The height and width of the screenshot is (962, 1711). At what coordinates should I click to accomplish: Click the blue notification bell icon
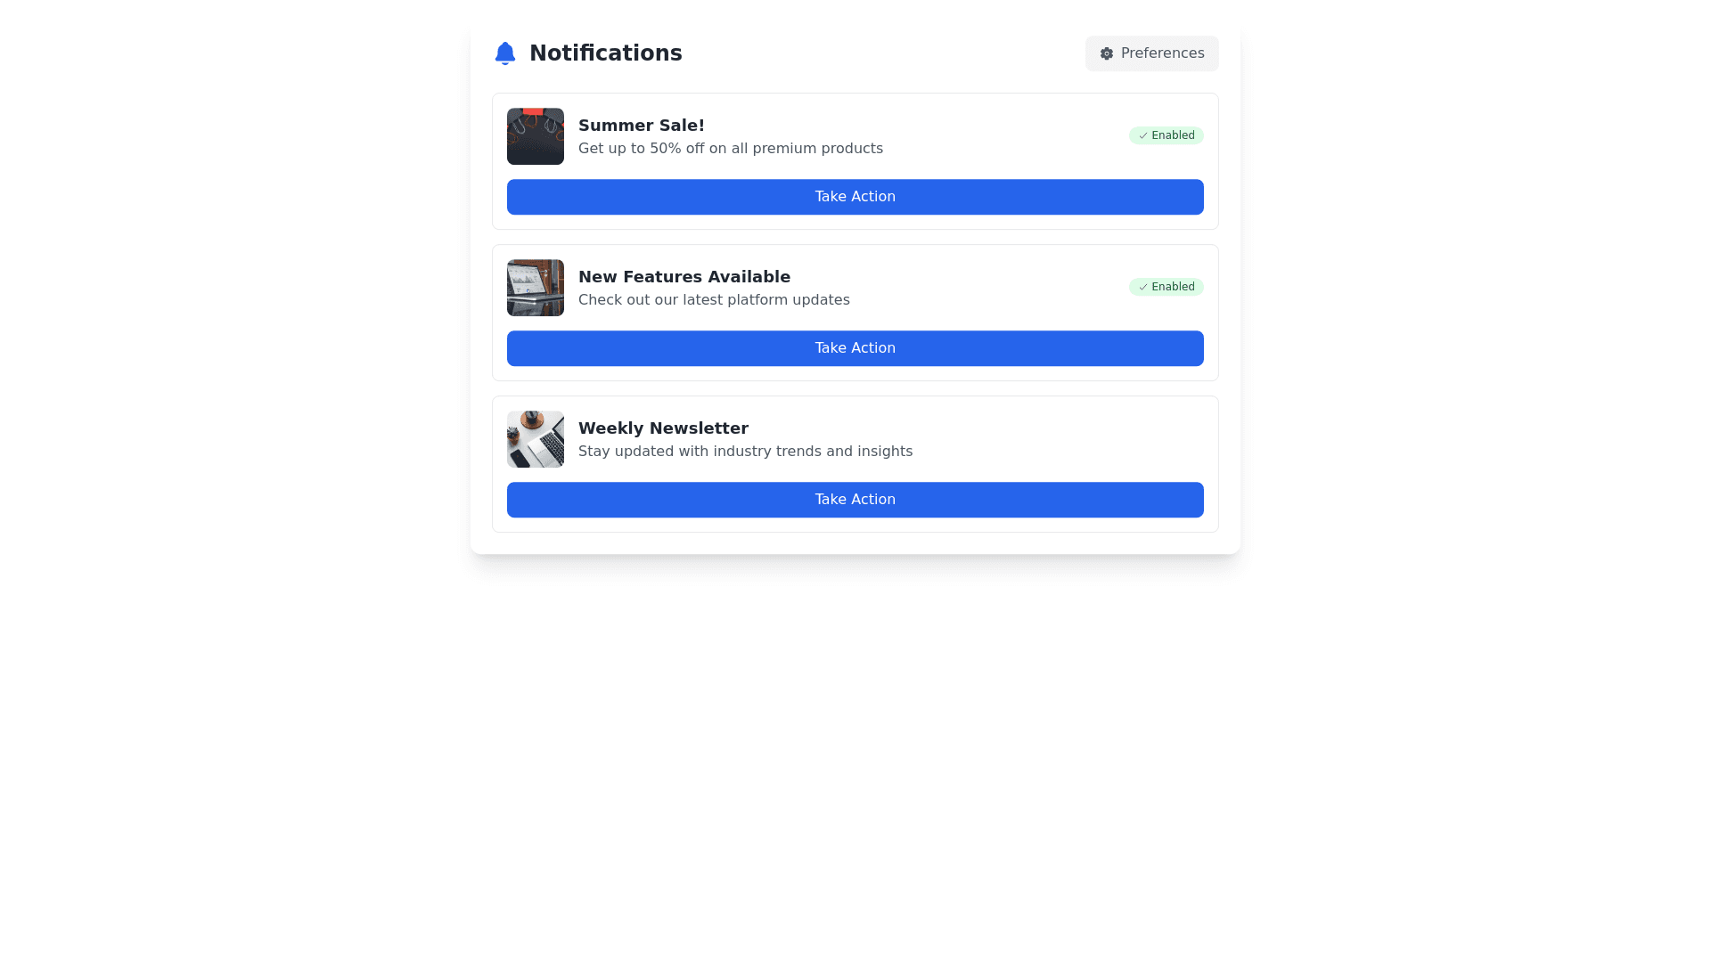[x=504, y=53]
